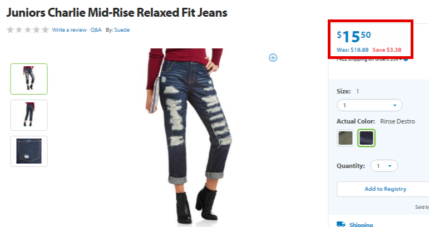Visit the Suede brand link
This screenshot has height=227, width=429.
pyautogui.click(x=122, y=30)
